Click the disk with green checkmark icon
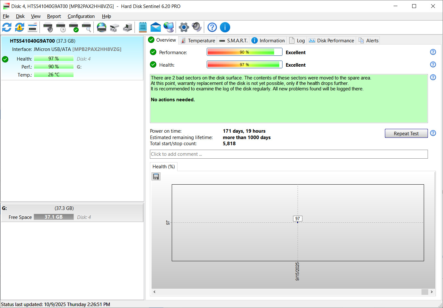Viewport: 443px width, 308px height. [x=74, y=28]
